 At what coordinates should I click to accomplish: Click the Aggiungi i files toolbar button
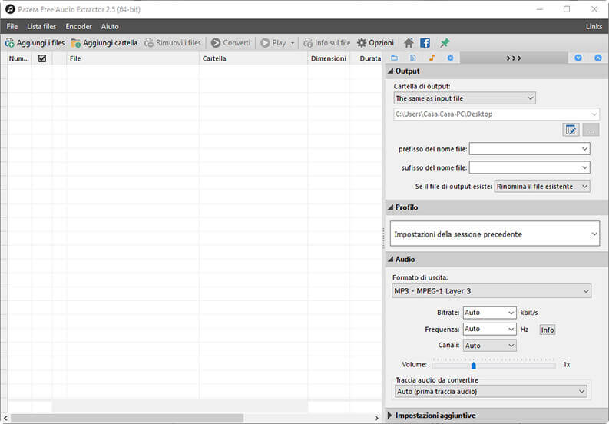[35, 43]
